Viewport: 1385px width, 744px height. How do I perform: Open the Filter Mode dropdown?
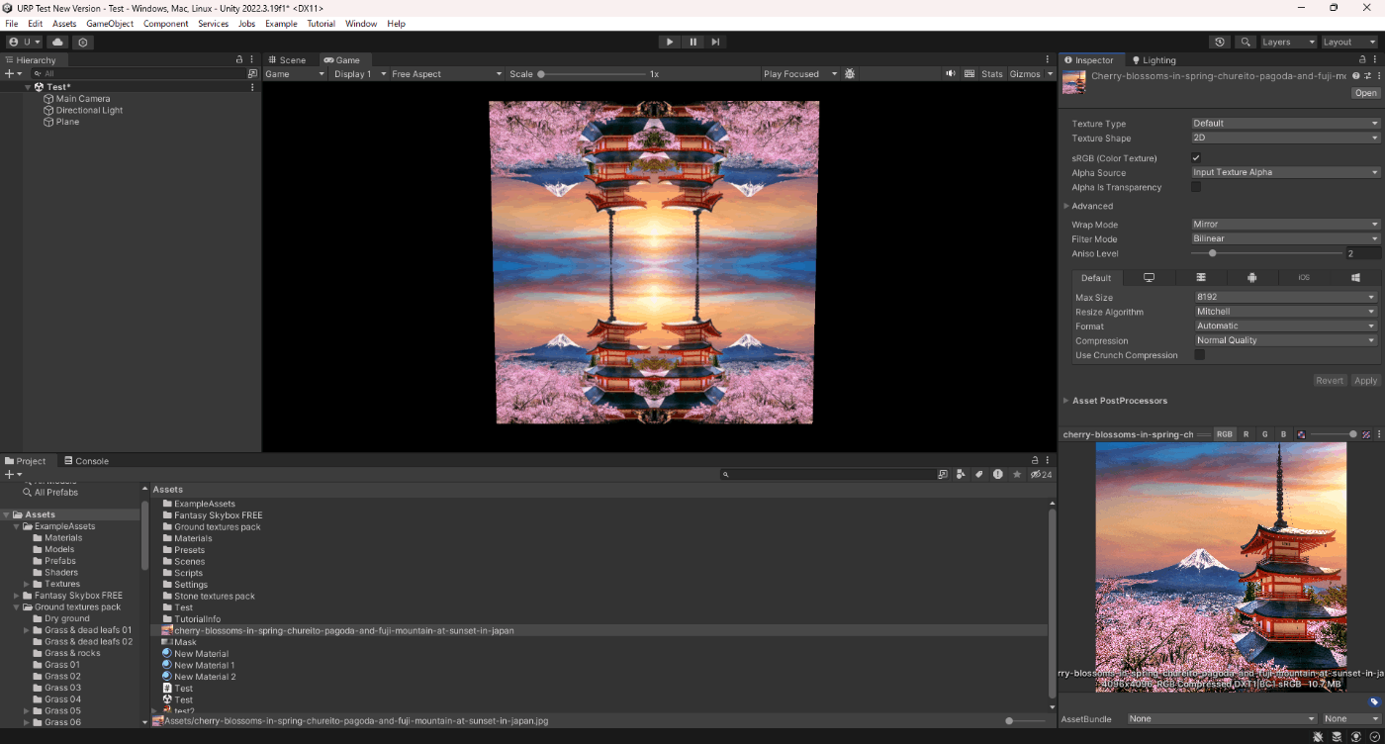(1285, 238)
